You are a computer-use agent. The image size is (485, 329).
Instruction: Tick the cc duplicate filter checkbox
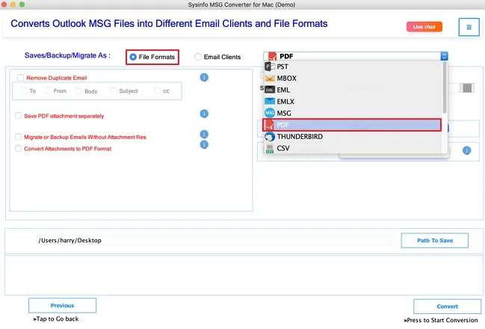point(157,90)
